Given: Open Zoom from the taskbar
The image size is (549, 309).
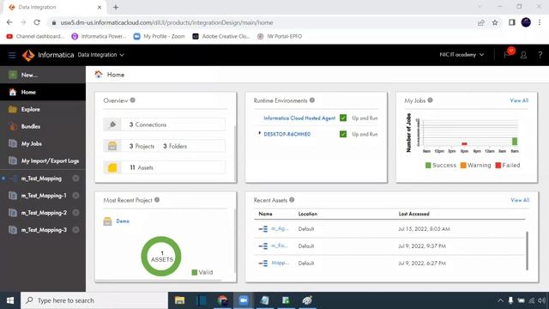Looking at the screenshot, I should (x=244, y=300).
